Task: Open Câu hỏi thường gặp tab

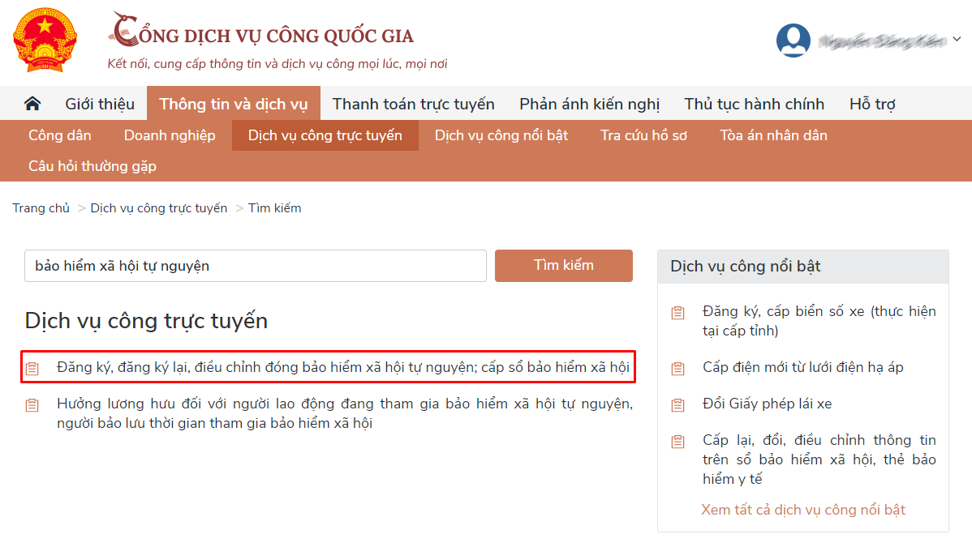Action: tap(92, 166)
